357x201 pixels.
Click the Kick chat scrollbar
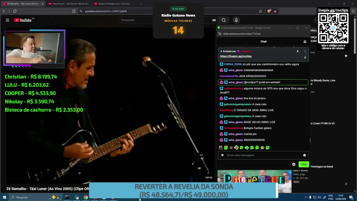[310, 140]
